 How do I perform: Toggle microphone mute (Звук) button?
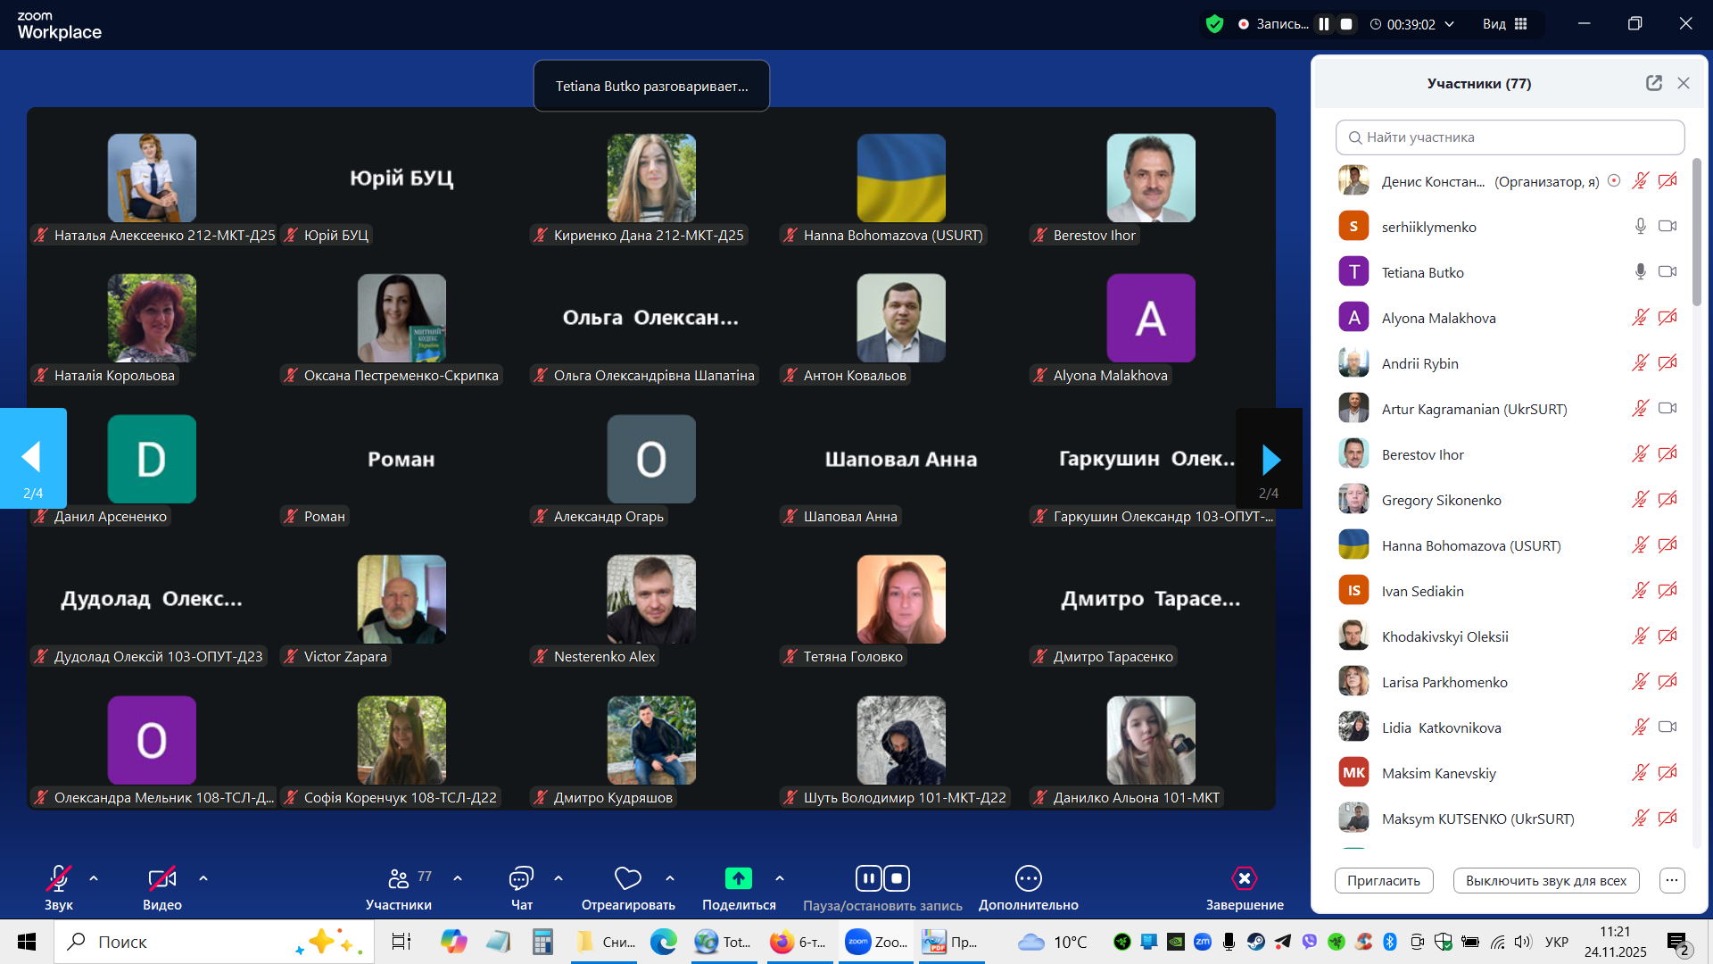pos(59,879)
